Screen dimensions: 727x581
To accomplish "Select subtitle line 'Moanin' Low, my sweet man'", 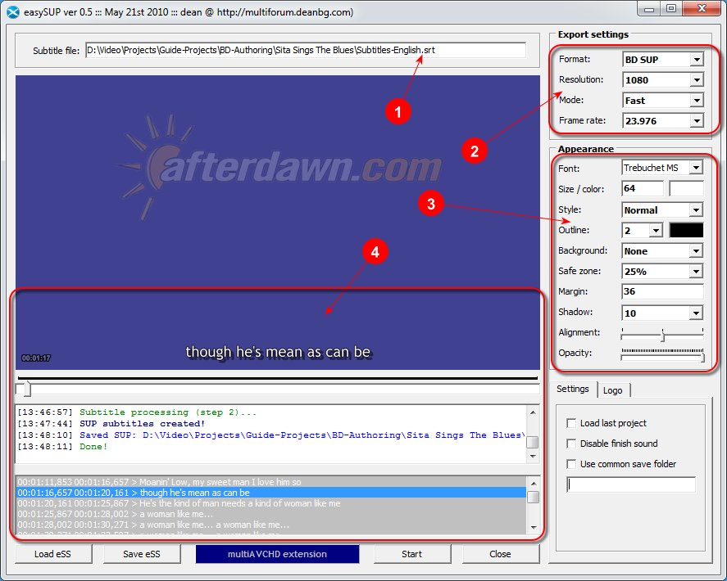I will 271,482.
